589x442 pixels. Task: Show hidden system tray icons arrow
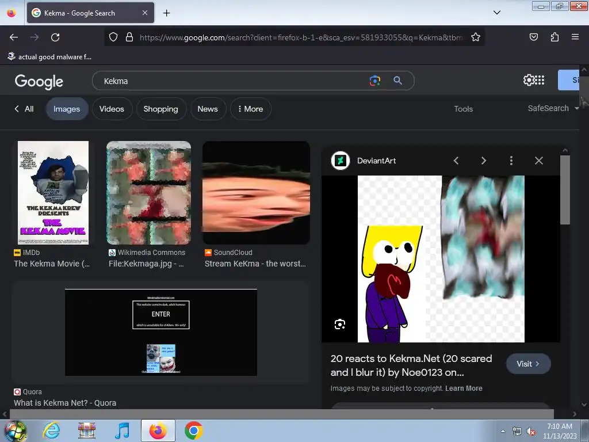503,431
